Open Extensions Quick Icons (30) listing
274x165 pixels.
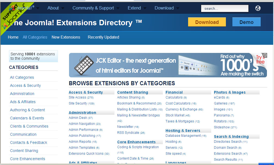89,154
